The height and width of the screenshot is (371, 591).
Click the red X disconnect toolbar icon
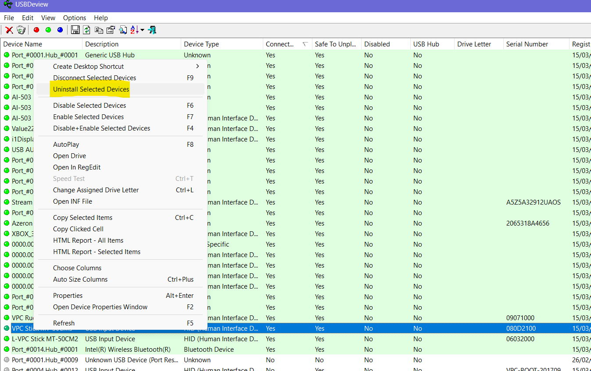pyautogui.click(x=9, y=30)
